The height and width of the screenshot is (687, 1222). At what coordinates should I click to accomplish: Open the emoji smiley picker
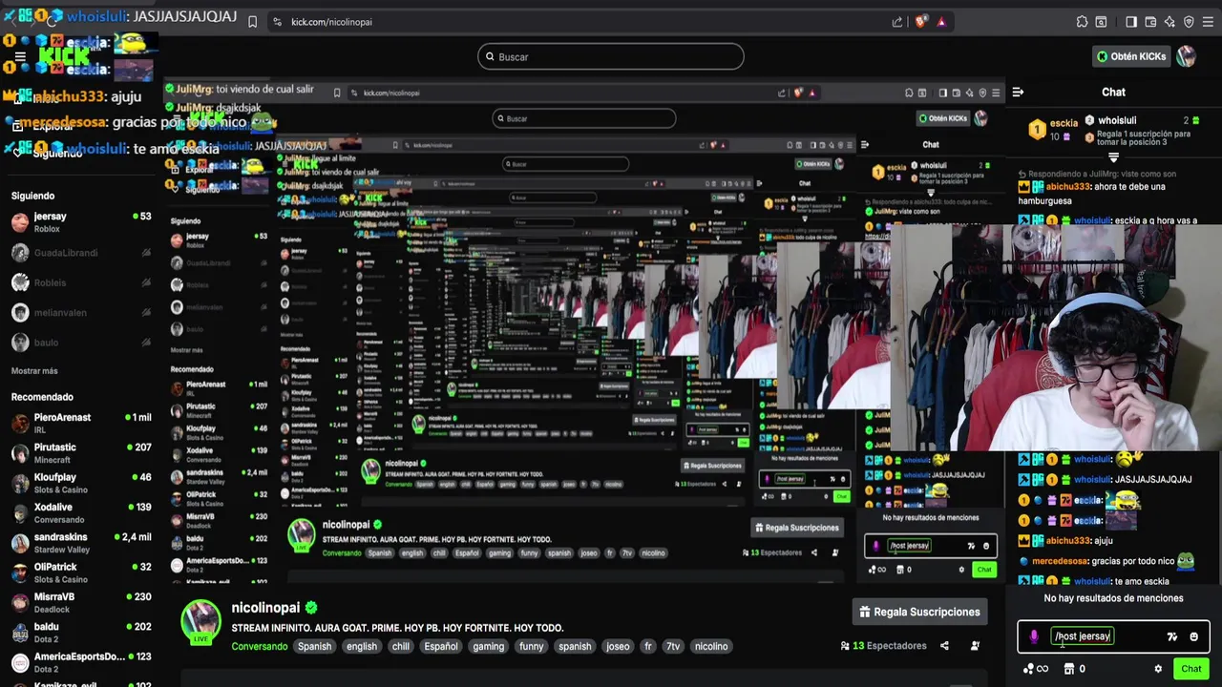click(1193, 636)
